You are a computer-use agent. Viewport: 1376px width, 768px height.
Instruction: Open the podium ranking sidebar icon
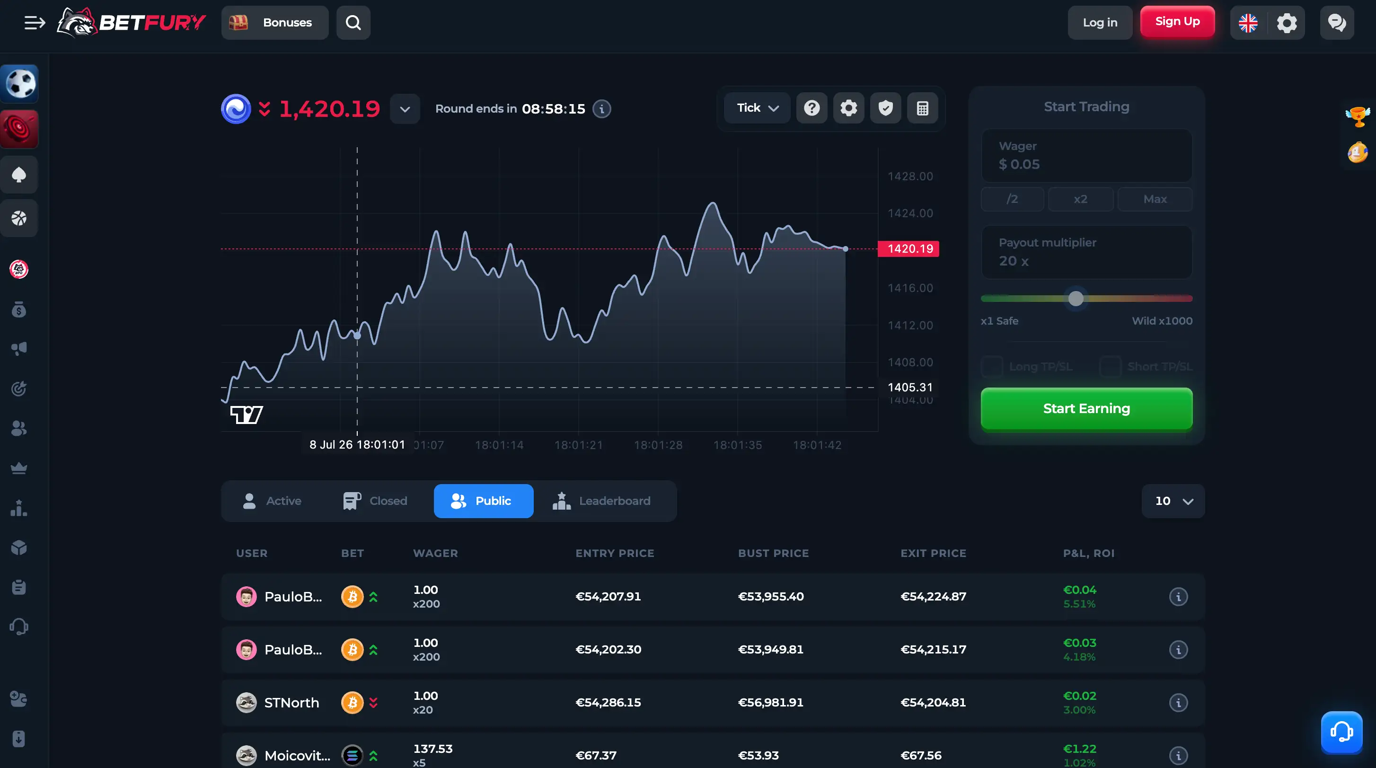[19, 508]
